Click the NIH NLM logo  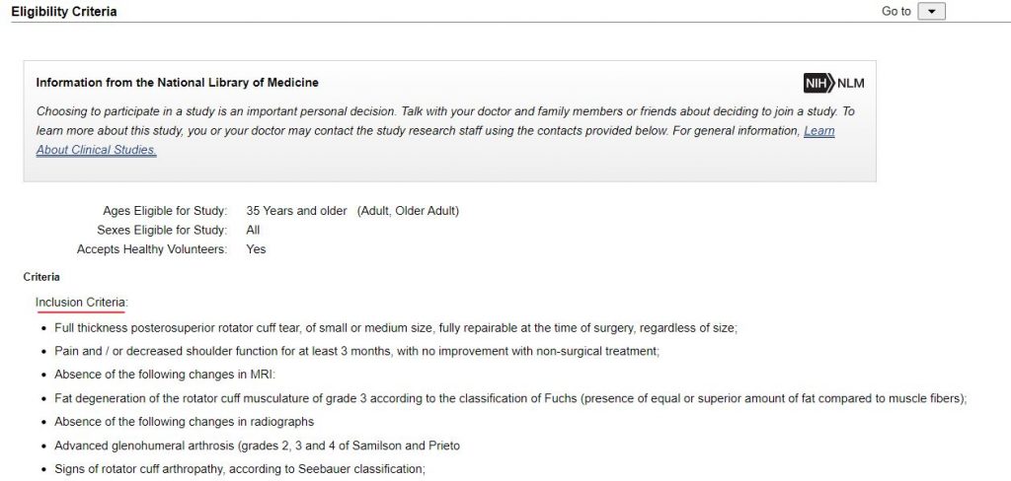pyautogui.click(x=833, y=83)
